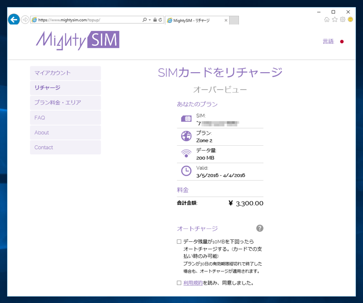Image resolution: width=363 pixels, height=303 pixels.
Task: Go back with the browser back arrow
Action: (x=14, y=20)
